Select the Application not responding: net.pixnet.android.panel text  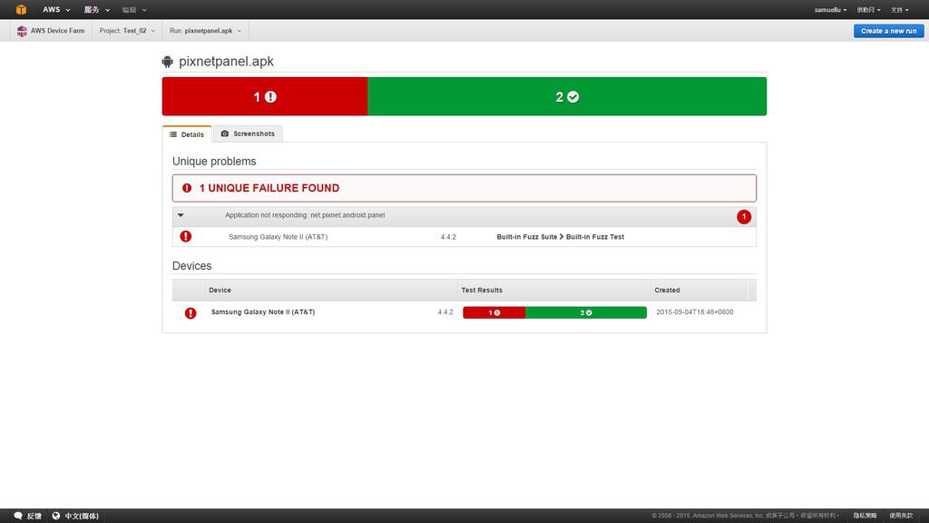point(305,215)
